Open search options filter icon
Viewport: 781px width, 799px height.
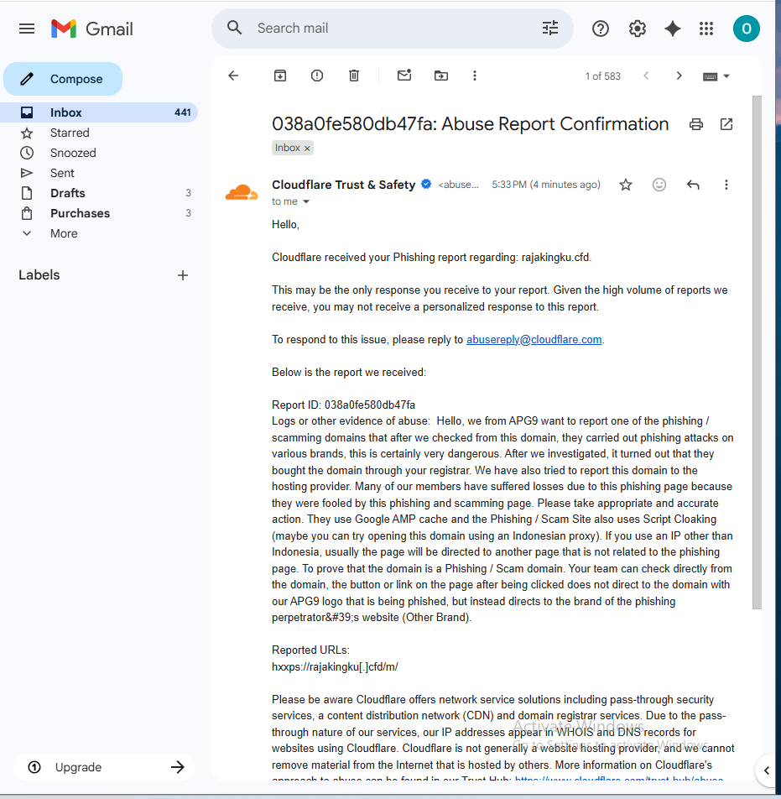coord(550,28)
